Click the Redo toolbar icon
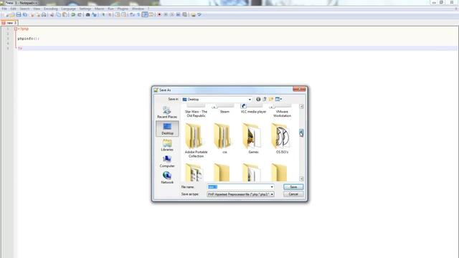 pyautogui.click(x=80, y=14)
